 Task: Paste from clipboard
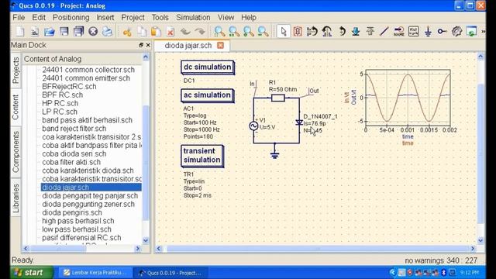(156, 31)
